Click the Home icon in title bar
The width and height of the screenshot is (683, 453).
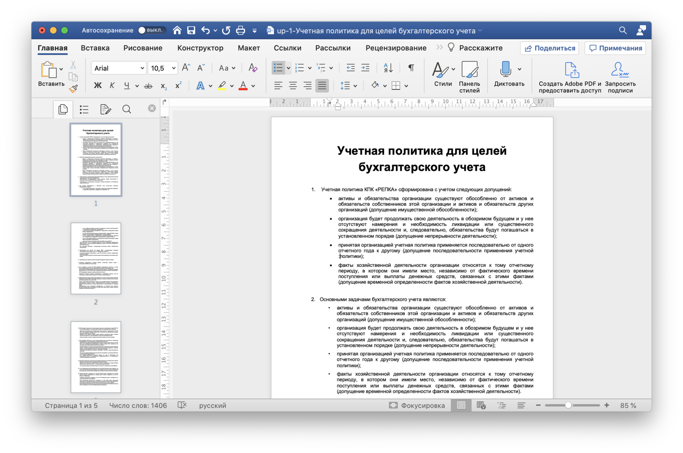click(177, 30)
